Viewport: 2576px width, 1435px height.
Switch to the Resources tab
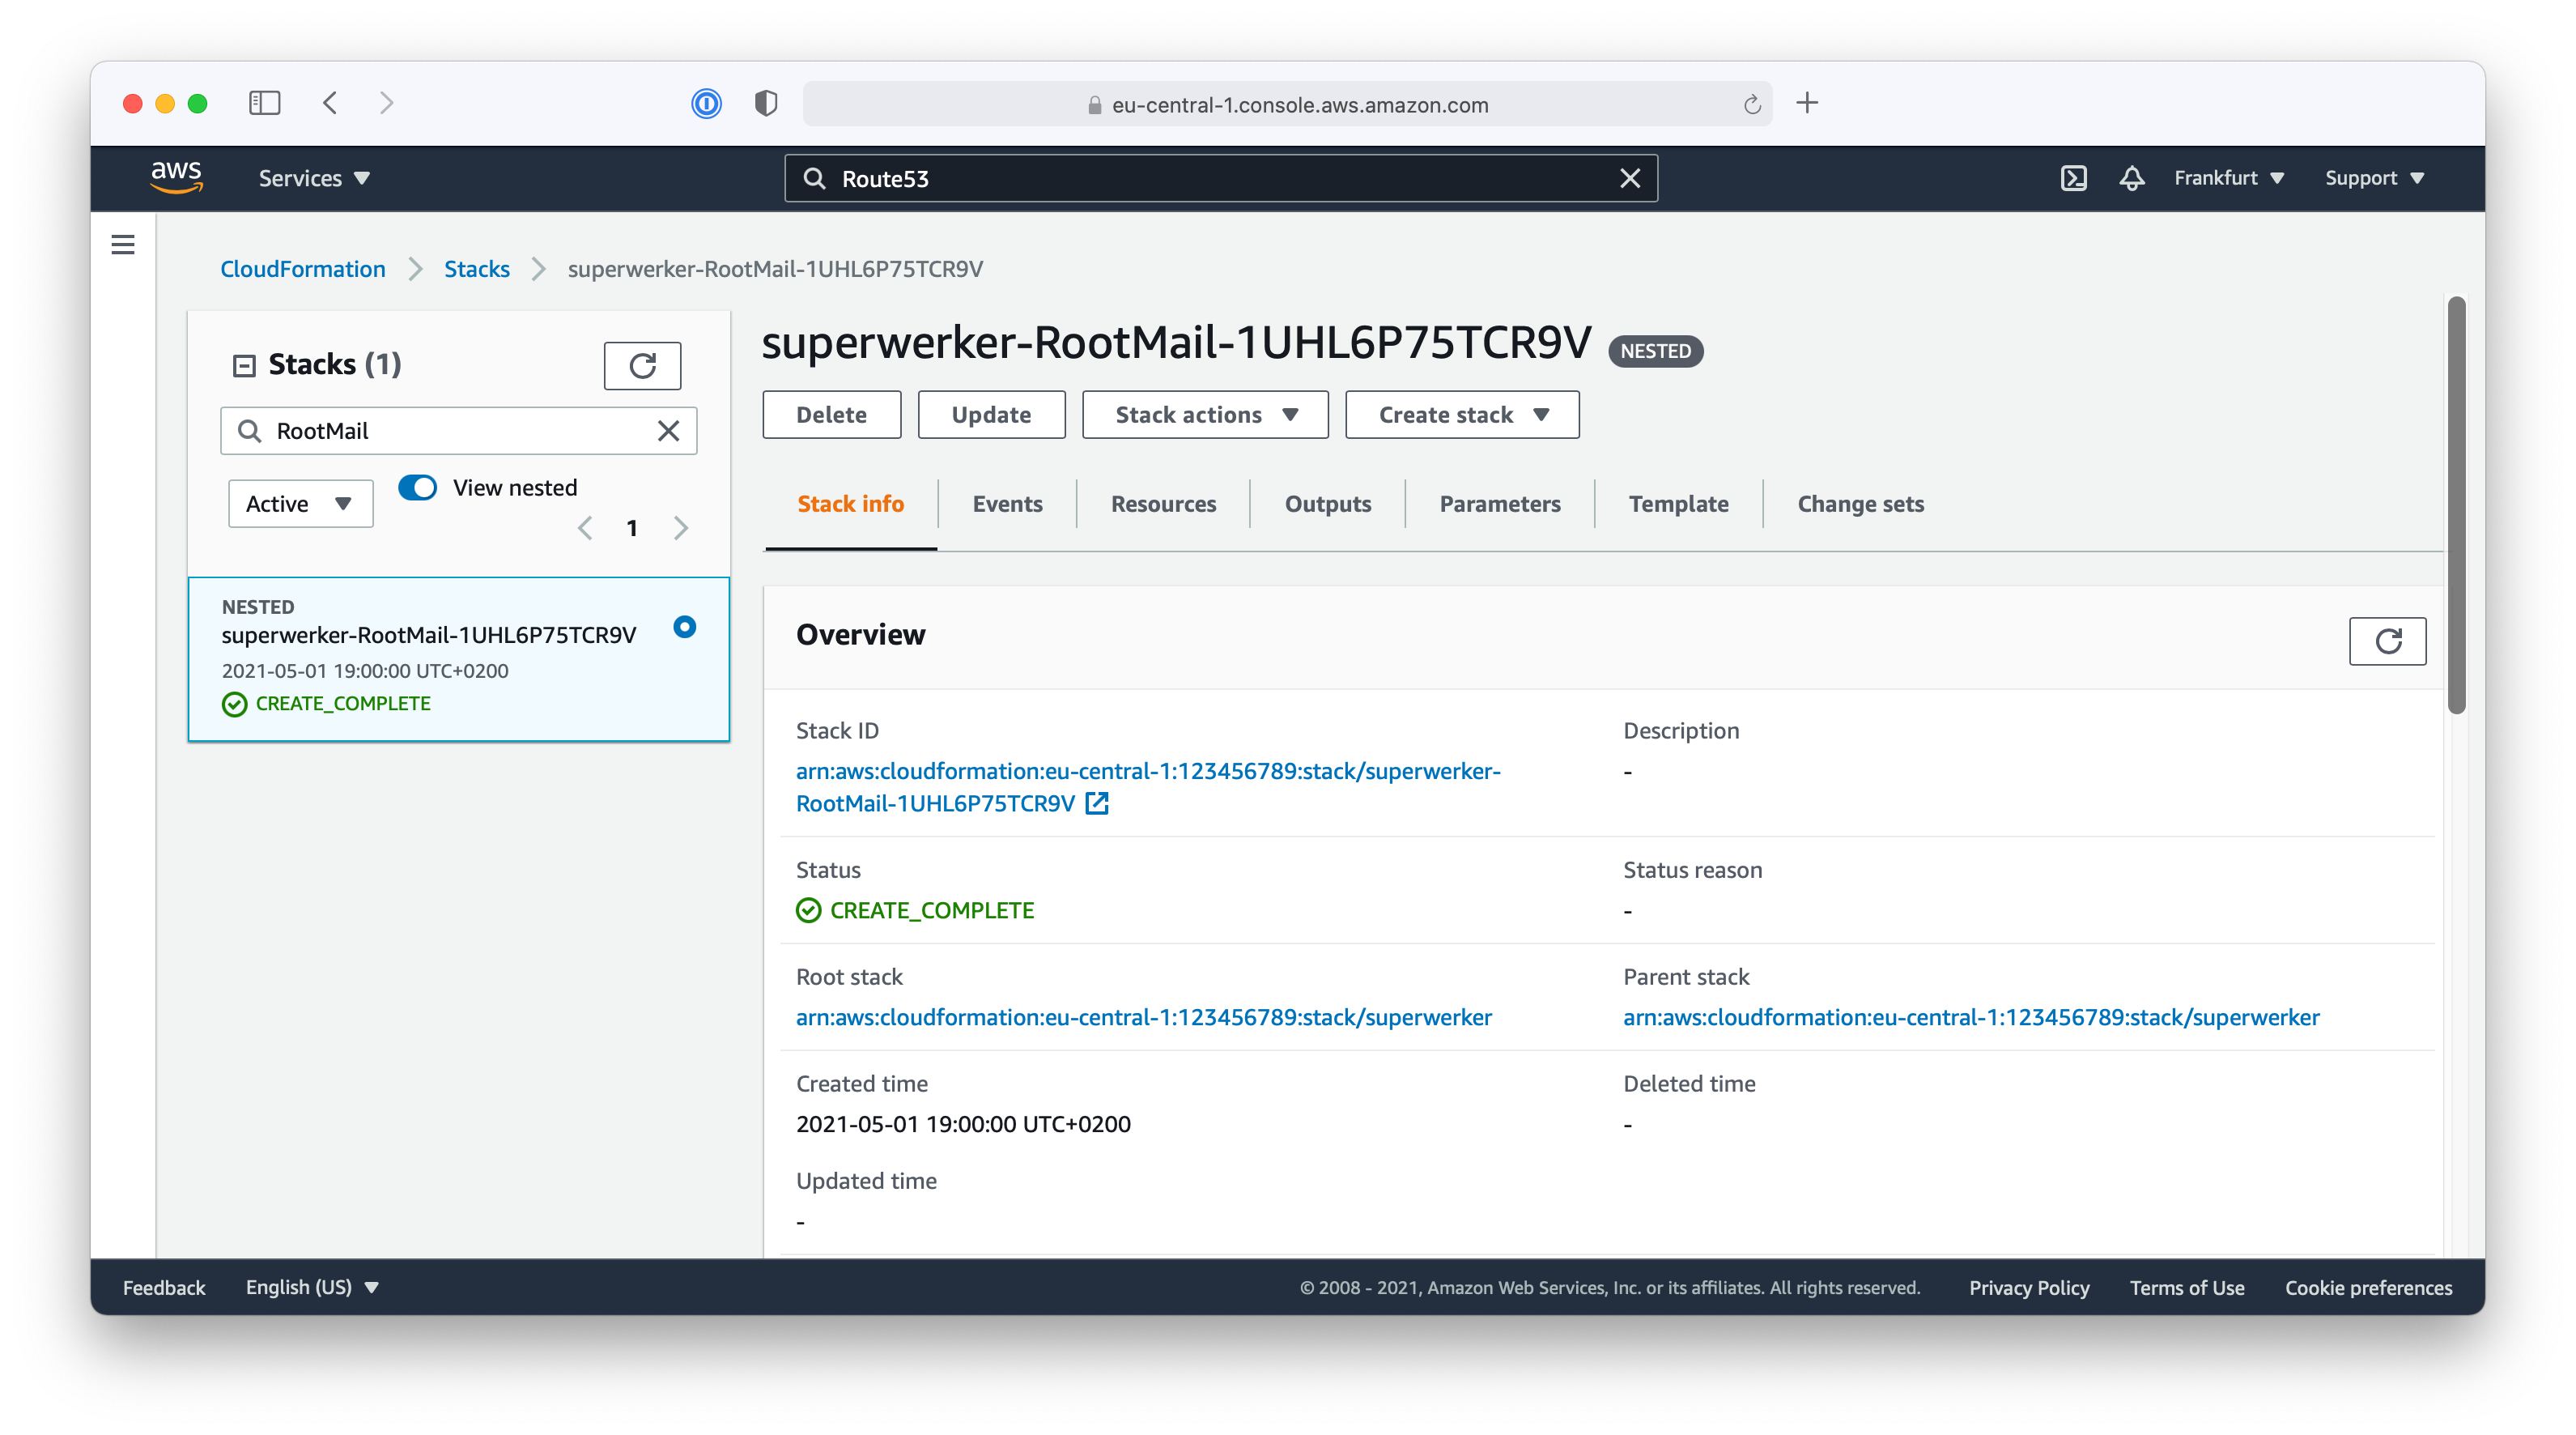(x=1163, y=504)
